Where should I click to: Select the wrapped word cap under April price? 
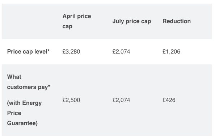tap(67, 26)
